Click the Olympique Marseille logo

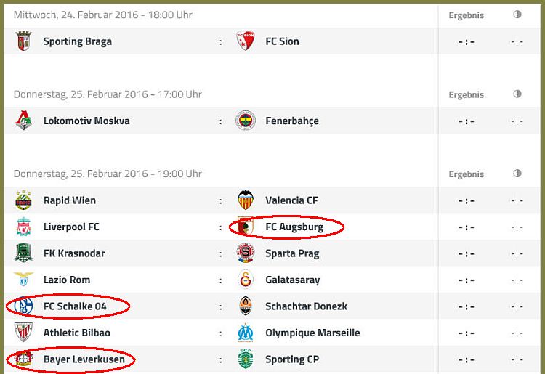[246, 333]
